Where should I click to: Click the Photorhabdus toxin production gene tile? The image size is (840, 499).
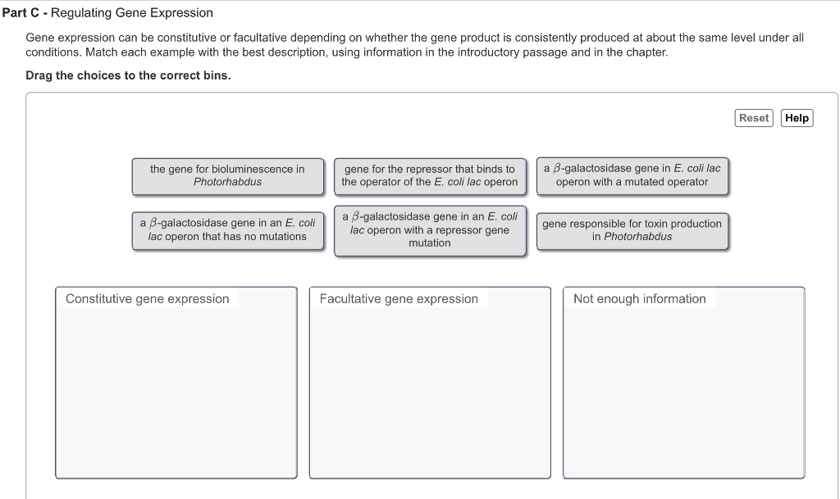[632, 230]
